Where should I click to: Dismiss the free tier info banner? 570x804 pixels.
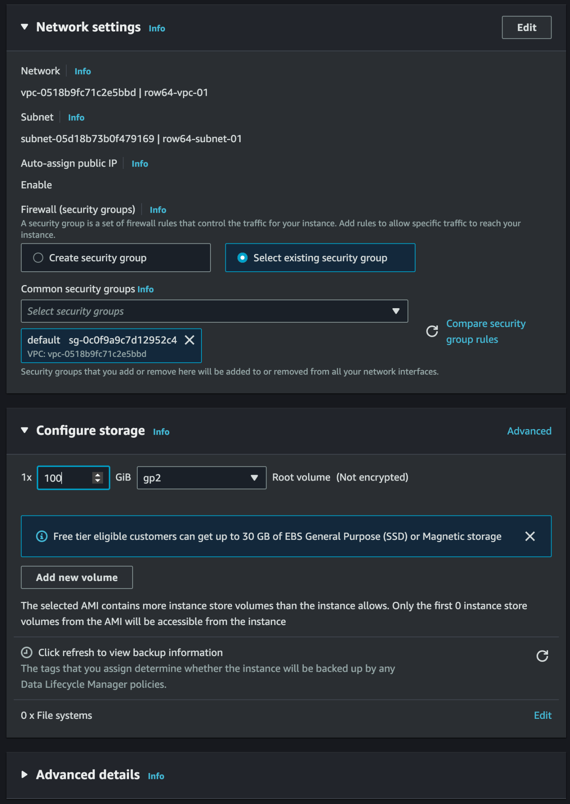click(530, 536)
